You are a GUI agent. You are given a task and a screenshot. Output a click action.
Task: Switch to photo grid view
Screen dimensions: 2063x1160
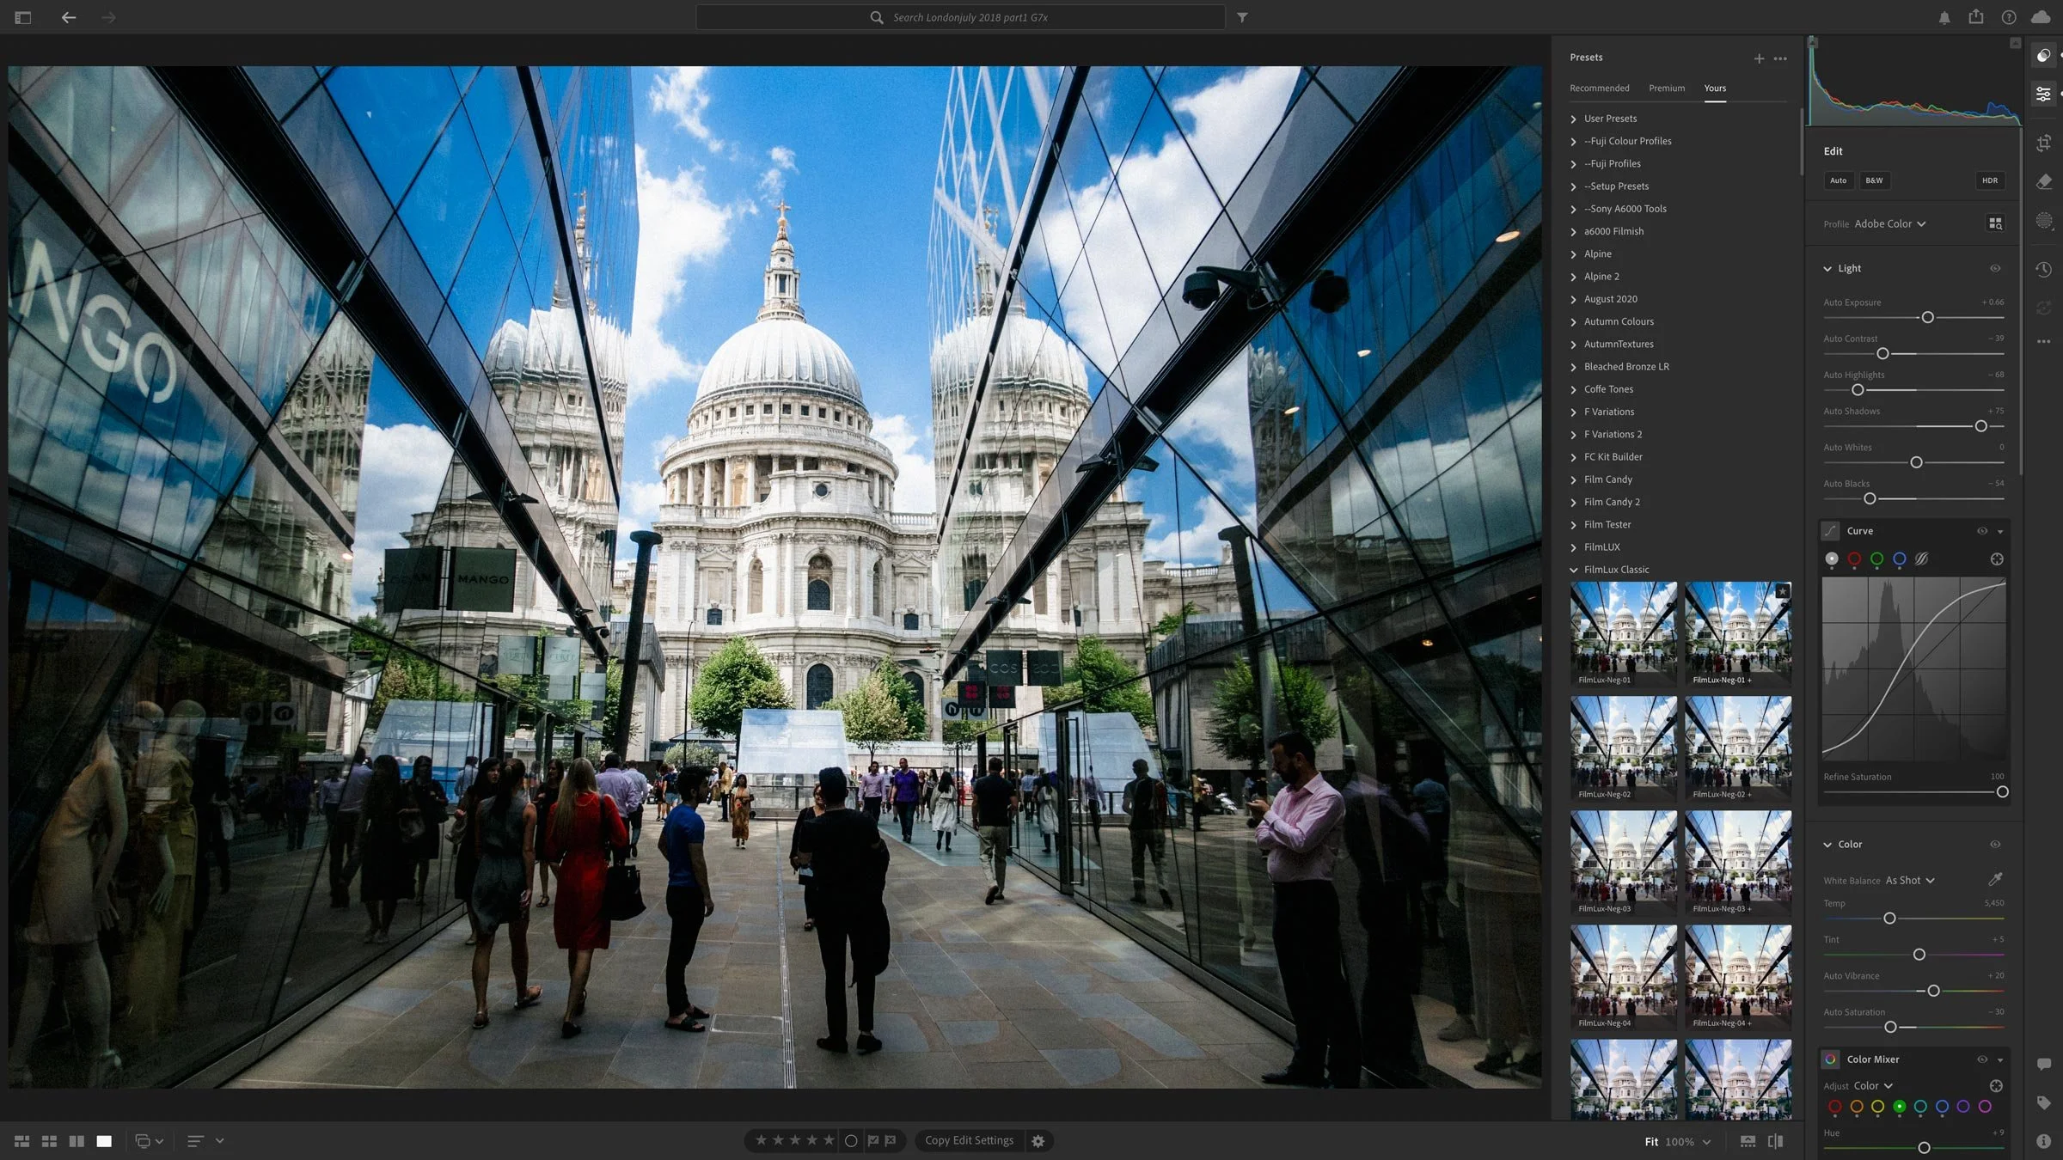[x=22, y=1141]
